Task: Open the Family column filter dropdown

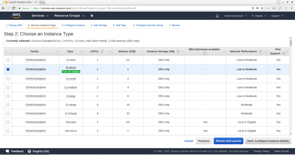Action: tap(57, 51)
